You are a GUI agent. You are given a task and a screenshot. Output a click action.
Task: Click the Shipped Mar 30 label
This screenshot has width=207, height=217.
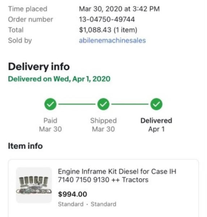point(103,125)
